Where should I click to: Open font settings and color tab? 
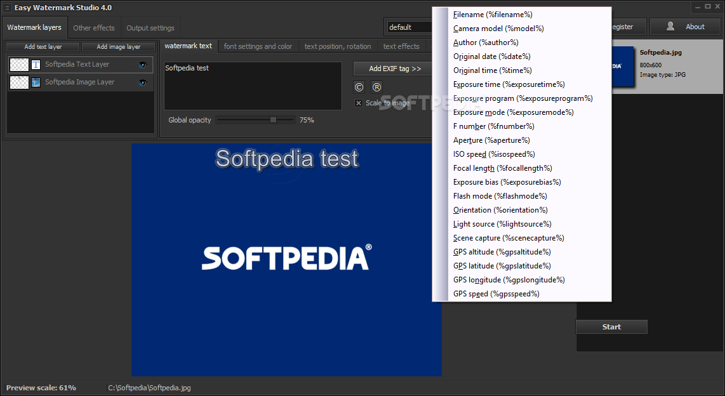pos(258,46)
